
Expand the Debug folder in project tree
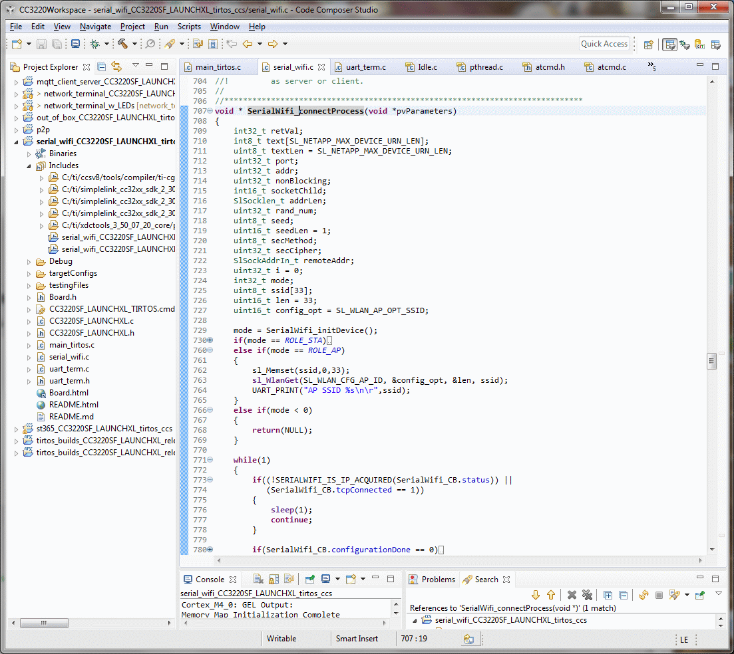click(x=29, y=261)
